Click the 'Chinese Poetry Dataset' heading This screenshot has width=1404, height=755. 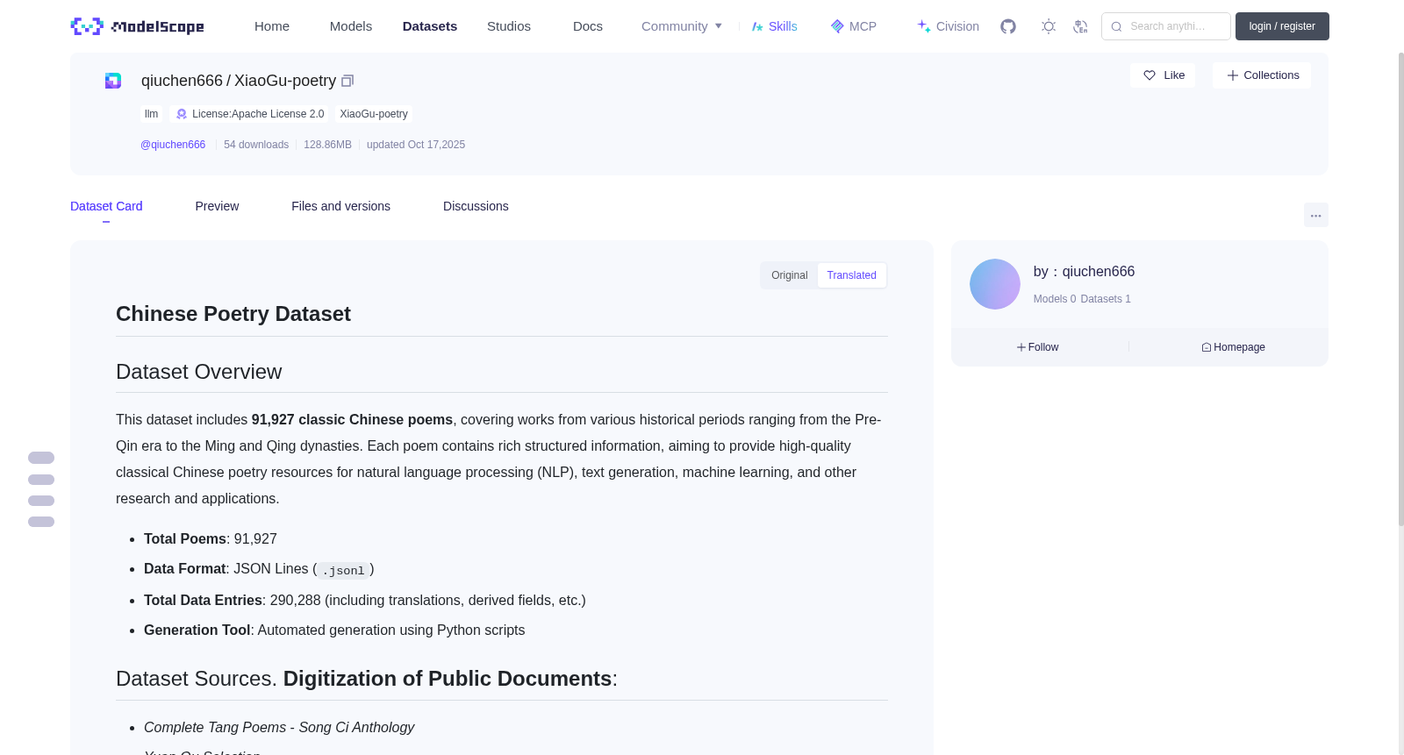pos(233,314)
